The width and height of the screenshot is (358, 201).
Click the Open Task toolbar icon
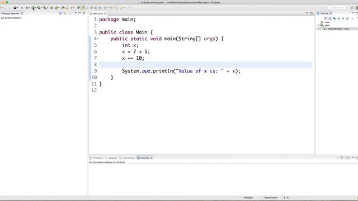pos(67,8)
